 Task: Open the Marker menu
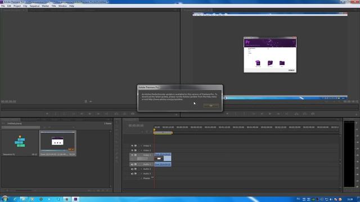46,6
